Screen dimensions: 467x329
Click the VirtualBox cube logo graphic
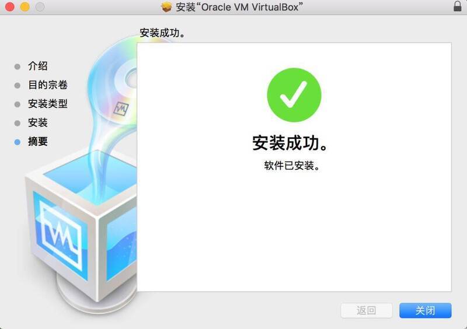pyautogui.click(x=81, y=226)
